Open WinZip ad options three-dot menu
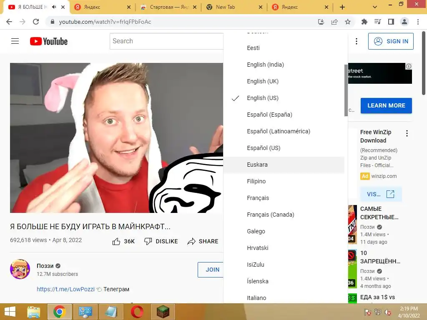Screen dimensions: 427x320 coord(407,133)
